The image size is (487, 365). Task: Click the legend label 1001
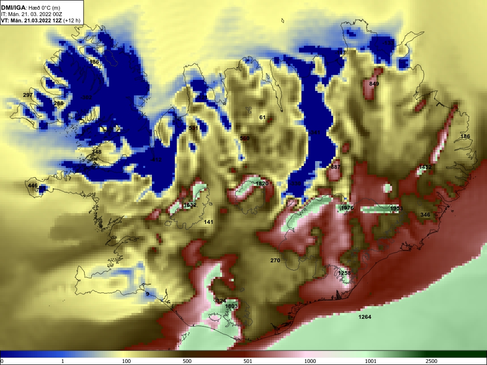coord(371,361)
